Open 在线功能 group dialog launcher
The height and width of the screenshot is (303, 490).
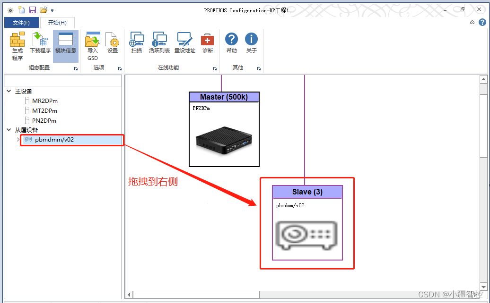215,68
